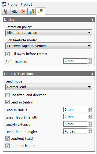Open the High feedrate mode dropdown
Image resolution: width=97 pixels, height=154 pixels.
49,46
